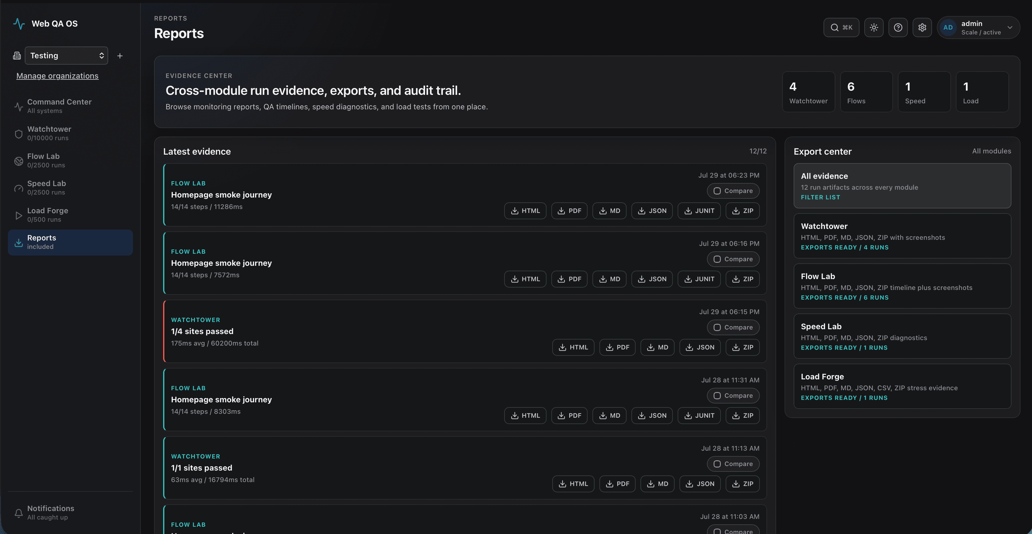
Task: Click the 6 Flows stat card
Action: (866, 92)
